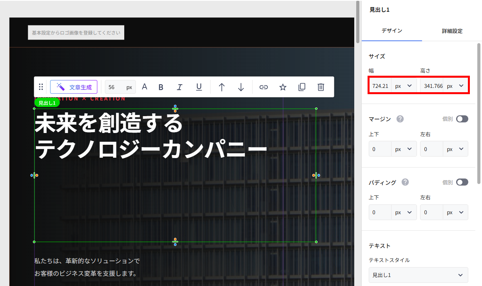The width and height of the screenshot is (482, 286).
Task: Toggle マージン 個別 switch
Action: 462,119
